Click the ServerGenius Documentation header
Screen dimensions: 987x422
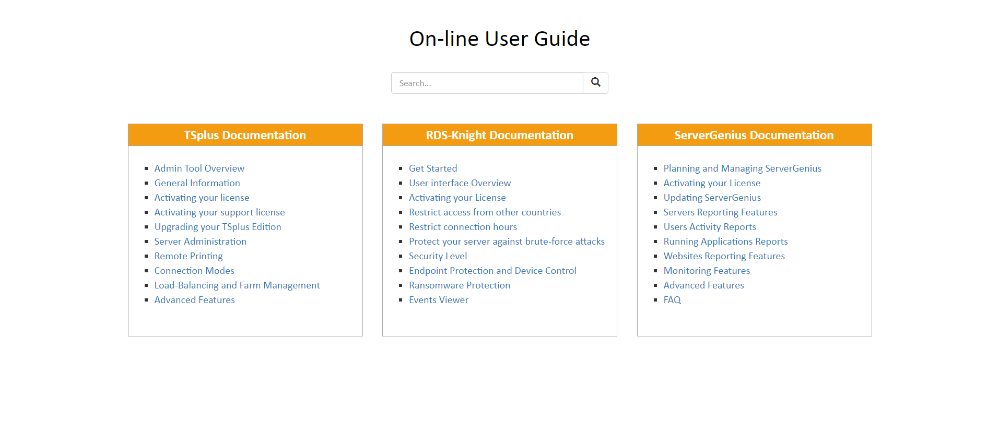coord(754,135)
